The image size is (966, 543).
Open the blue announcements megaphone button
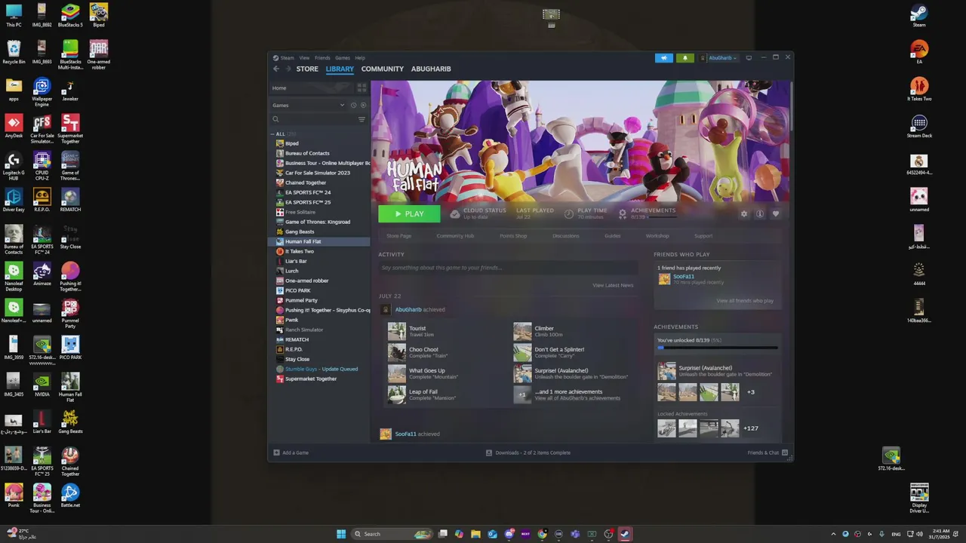pos(664,58)
